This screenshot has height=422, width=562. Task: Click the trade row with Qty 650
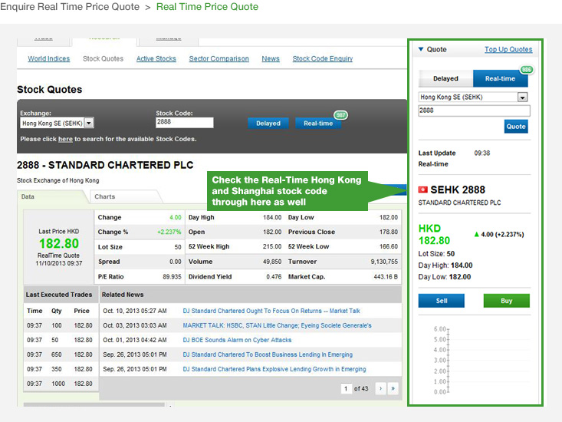[x=61, y=354]
